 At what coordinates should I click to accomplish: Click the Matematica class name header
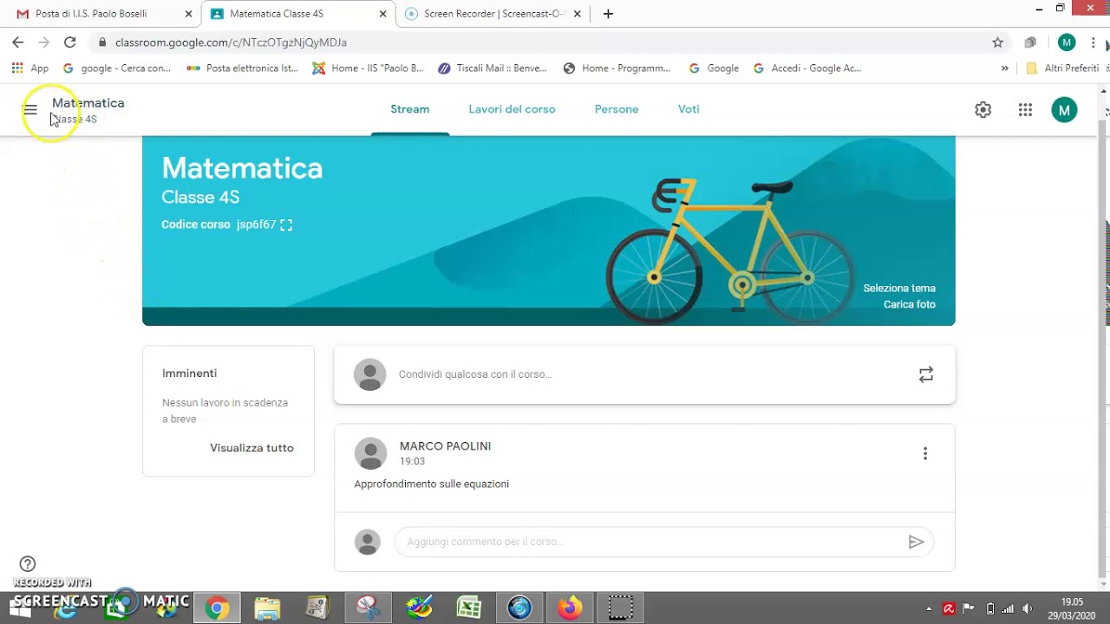[88, 103]
